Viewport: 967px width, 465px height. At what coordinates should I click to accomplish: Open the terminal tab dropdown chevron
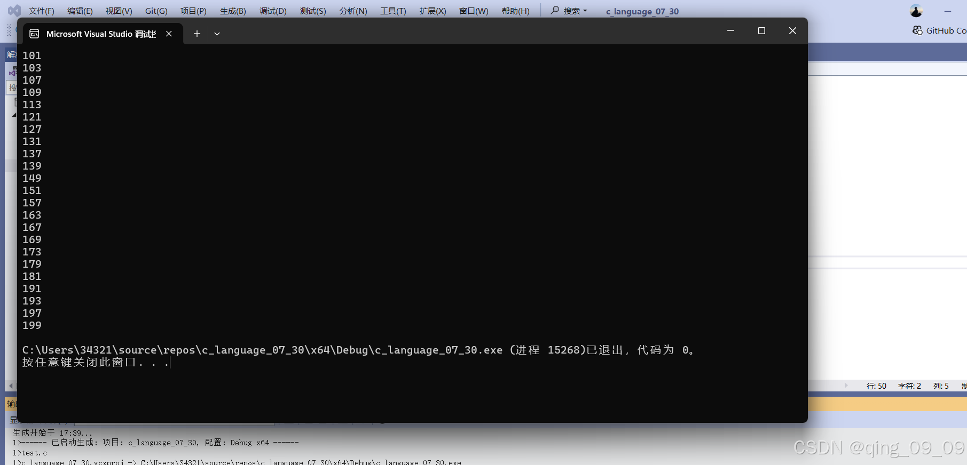point(217,34)
